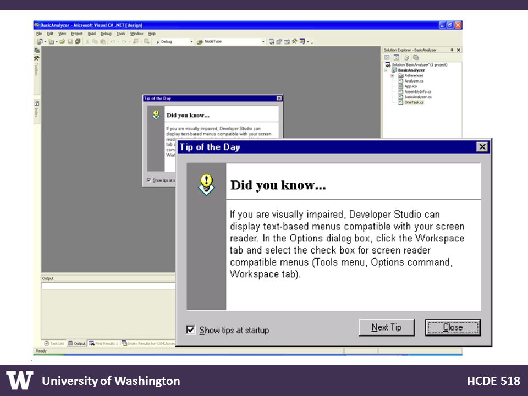Uncheck Show tips at startup in the large dialog
This screenshot has width=528, height=396.
191,329
